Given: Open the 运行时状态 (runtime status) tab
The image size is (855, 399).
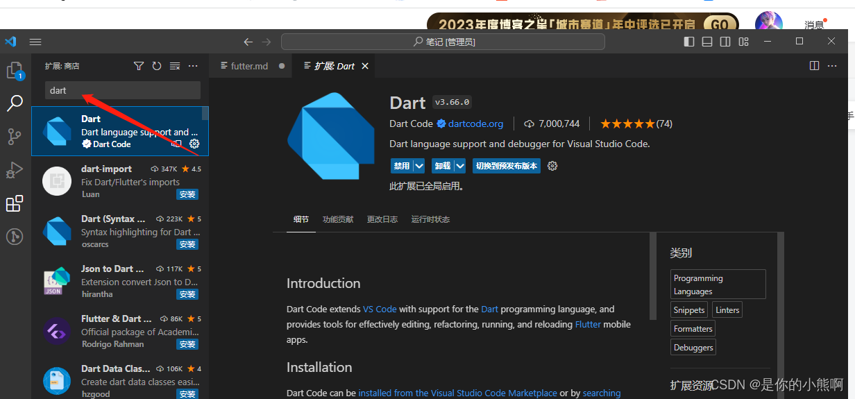Looking at the screenshot, I should (430, 219).
